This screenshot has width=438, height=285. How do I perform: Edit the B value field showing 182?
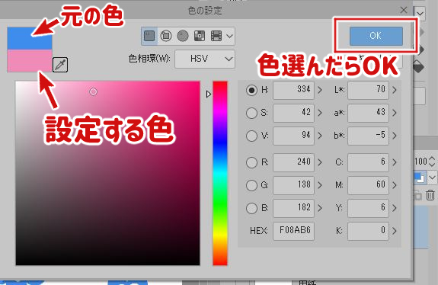(293, 208)
